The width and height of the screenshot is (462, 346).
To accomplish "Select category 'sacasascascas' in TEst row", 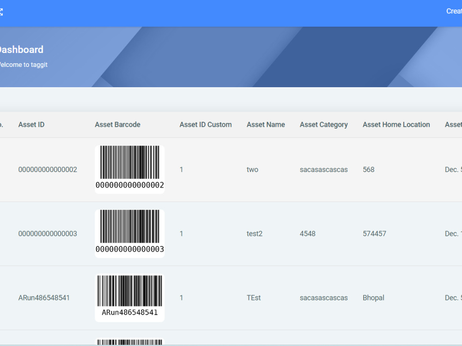I will point(324,298).
